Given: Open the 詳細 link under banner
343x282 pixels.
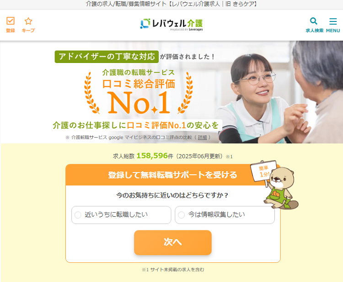Looking at the screenshot, I should point(202,137).
